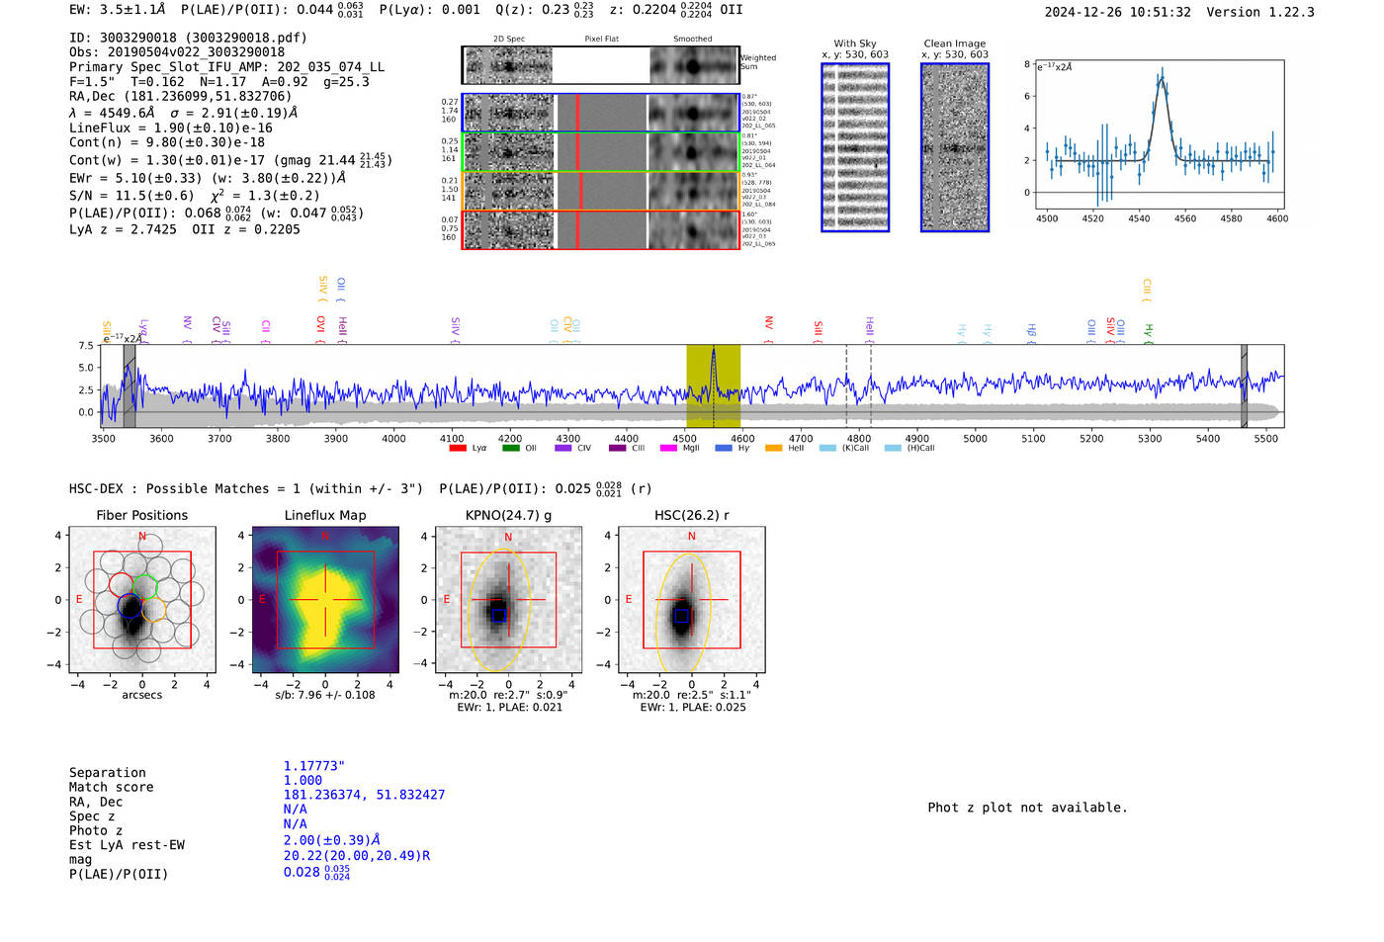This screenshot has width=1384, height=942.
Task: Click the green OII legend swatch
Action: click(x=511, y=448)
